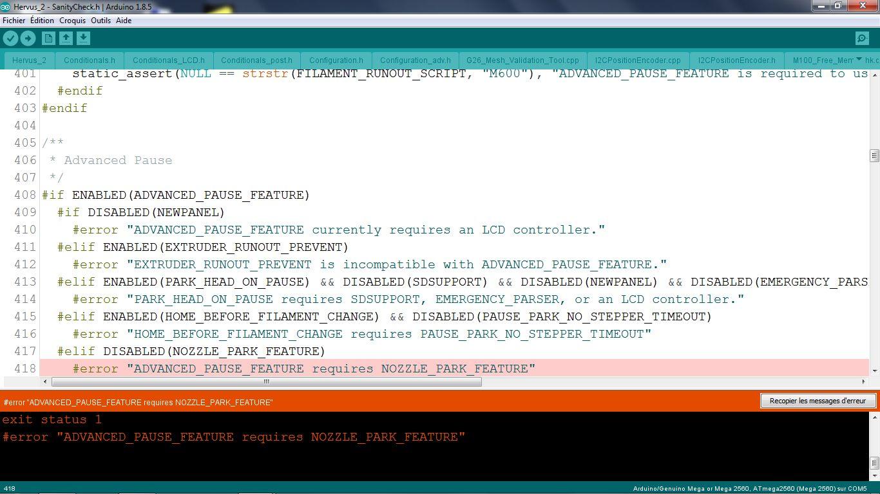Click the static_assert line 401

[x=470, y=73]
